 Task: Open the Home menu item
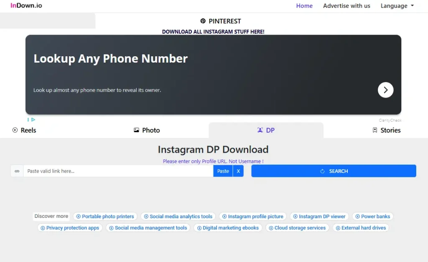(304, 6)
